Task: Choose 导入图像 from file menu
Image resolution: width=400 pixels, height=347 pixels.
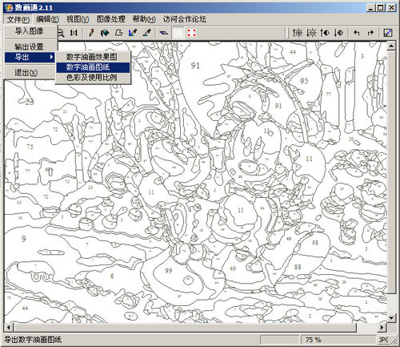Action: point(30,31)
